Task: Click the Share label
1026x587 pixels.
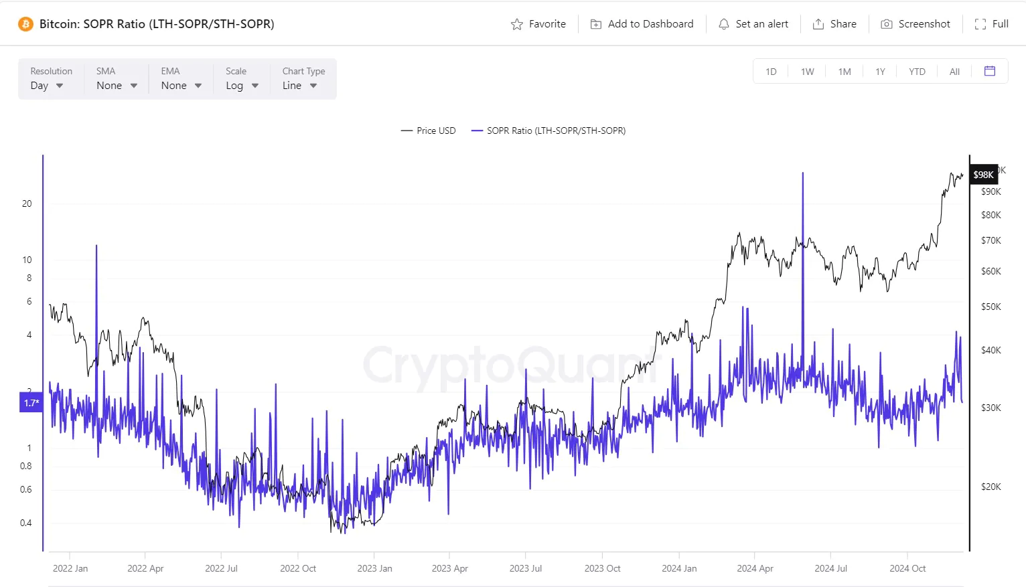Action: click(x=843, y=24)
